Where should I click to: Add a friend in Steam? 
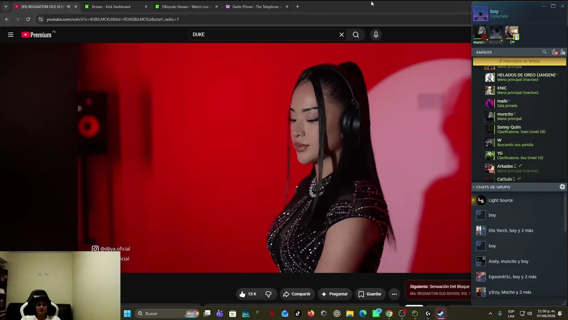point(563,52)
